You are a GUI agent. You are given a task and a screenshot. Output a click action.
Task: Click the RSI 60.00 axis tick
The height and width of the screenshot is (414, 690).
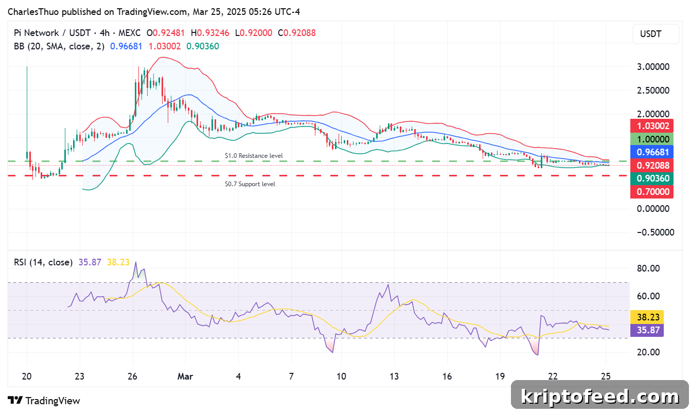pyautogui.click(x=648, y=296)
